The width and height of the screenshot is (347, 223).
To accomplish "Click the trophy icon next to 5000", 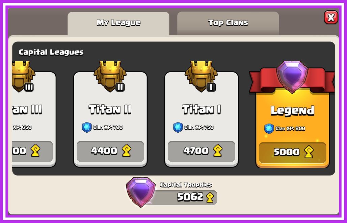I will pos(309,152).
